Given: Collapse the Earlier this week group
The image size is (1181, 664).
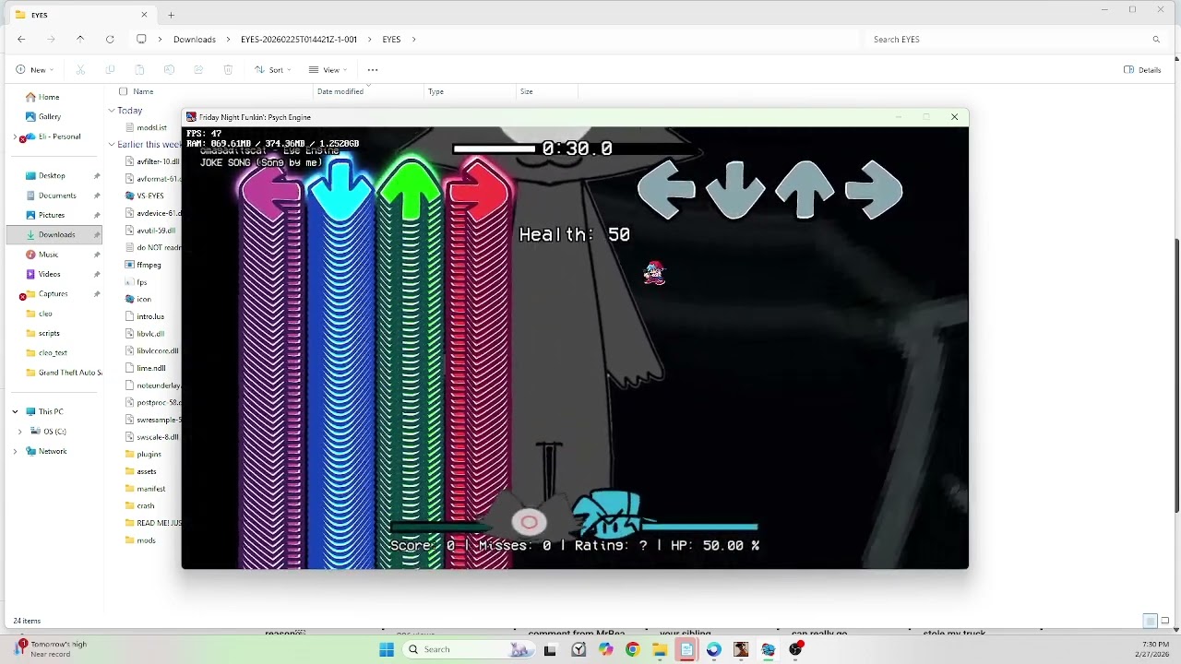Looking at the screenshot, I should tap(112, 145).
